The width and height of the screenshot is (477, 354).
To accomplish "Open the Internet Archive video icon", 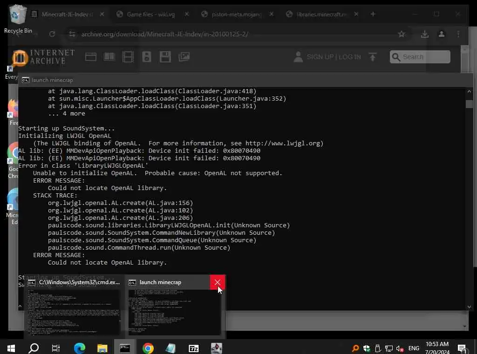I will point(128,57).
